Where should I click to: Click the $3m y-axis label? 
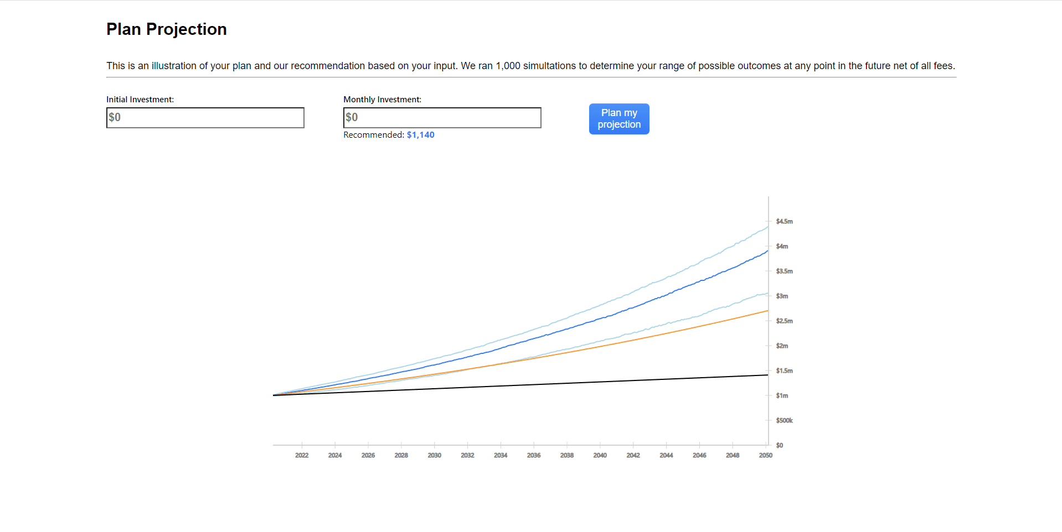coord(782,296)
